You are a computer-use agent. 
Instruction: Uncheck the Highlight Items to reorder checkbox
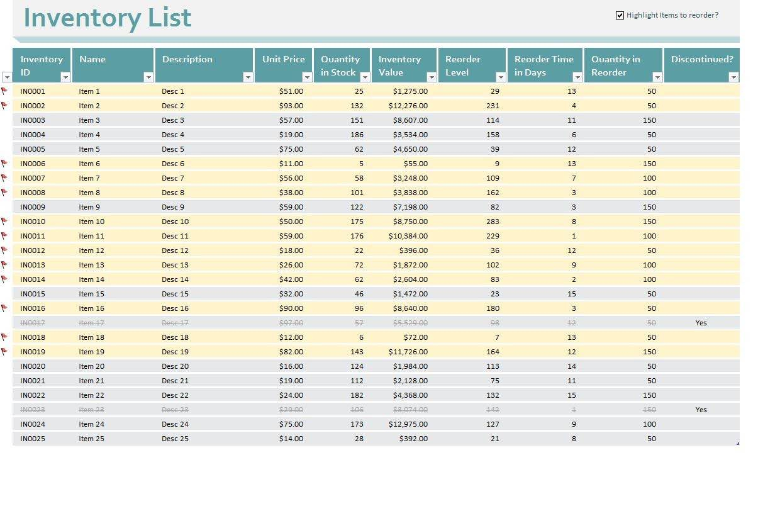click(x=618, y=15)
